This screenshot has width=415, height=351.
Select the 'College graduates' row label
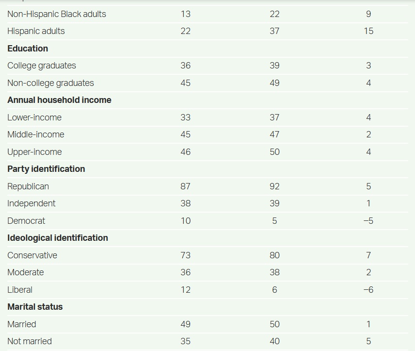(x=42, y=66)
